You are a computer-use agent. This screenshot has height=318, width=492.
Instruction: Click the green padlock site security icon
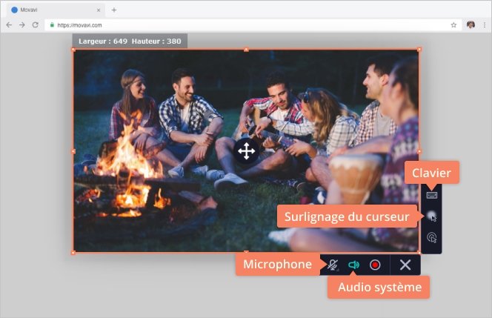point(52,24)
